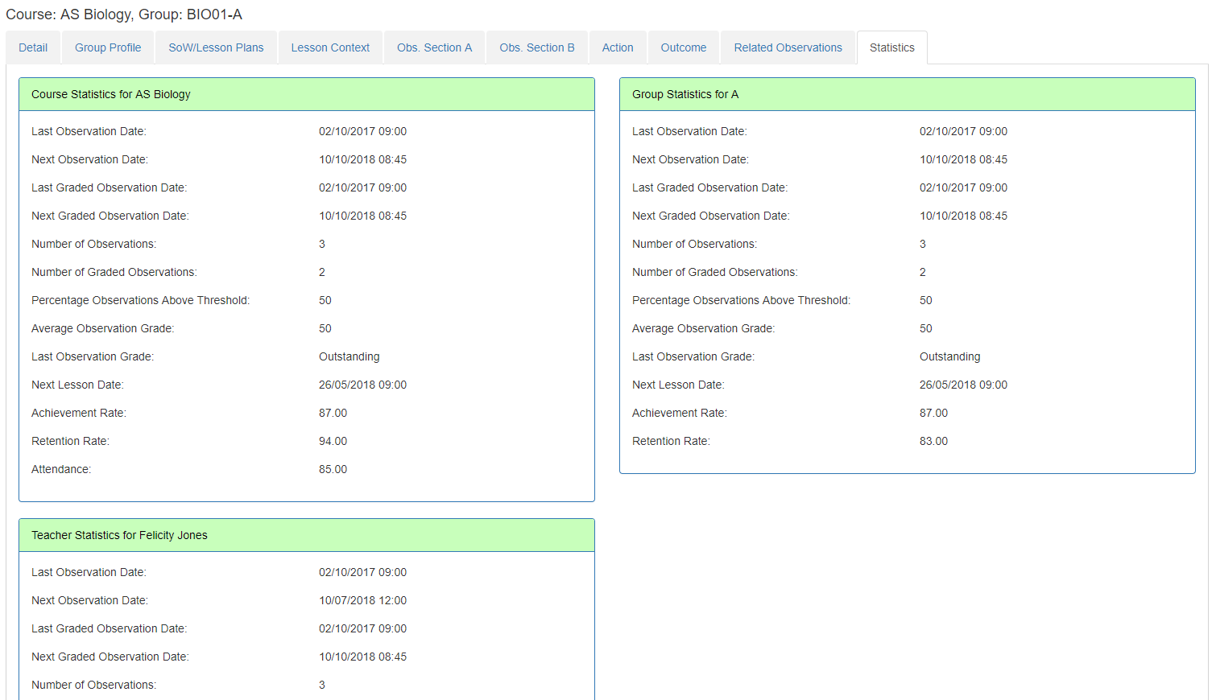Viewport: 1216px width, 700px height.
Task: Click the Group Retention Rate value 83.00
Action: click(x=933, y=441)
